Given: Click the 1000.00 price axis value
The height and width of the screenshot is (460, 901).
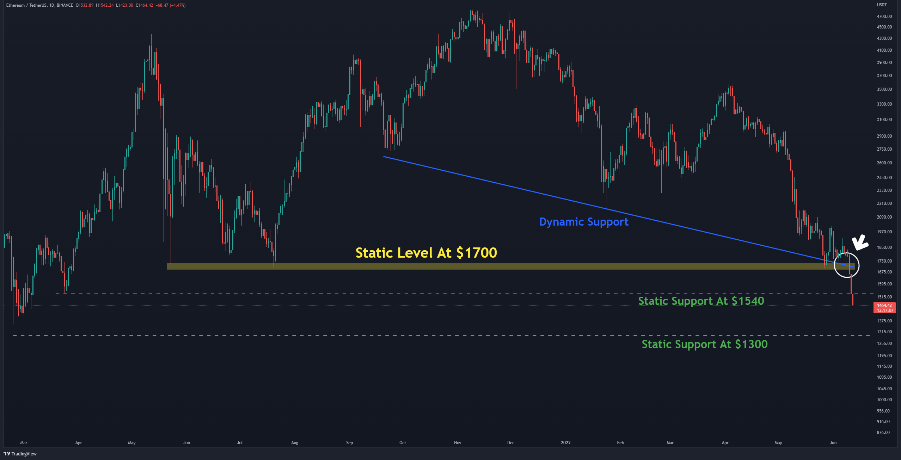Looking at the screenshot, I should pyautogui.click(x=884, y=400).
